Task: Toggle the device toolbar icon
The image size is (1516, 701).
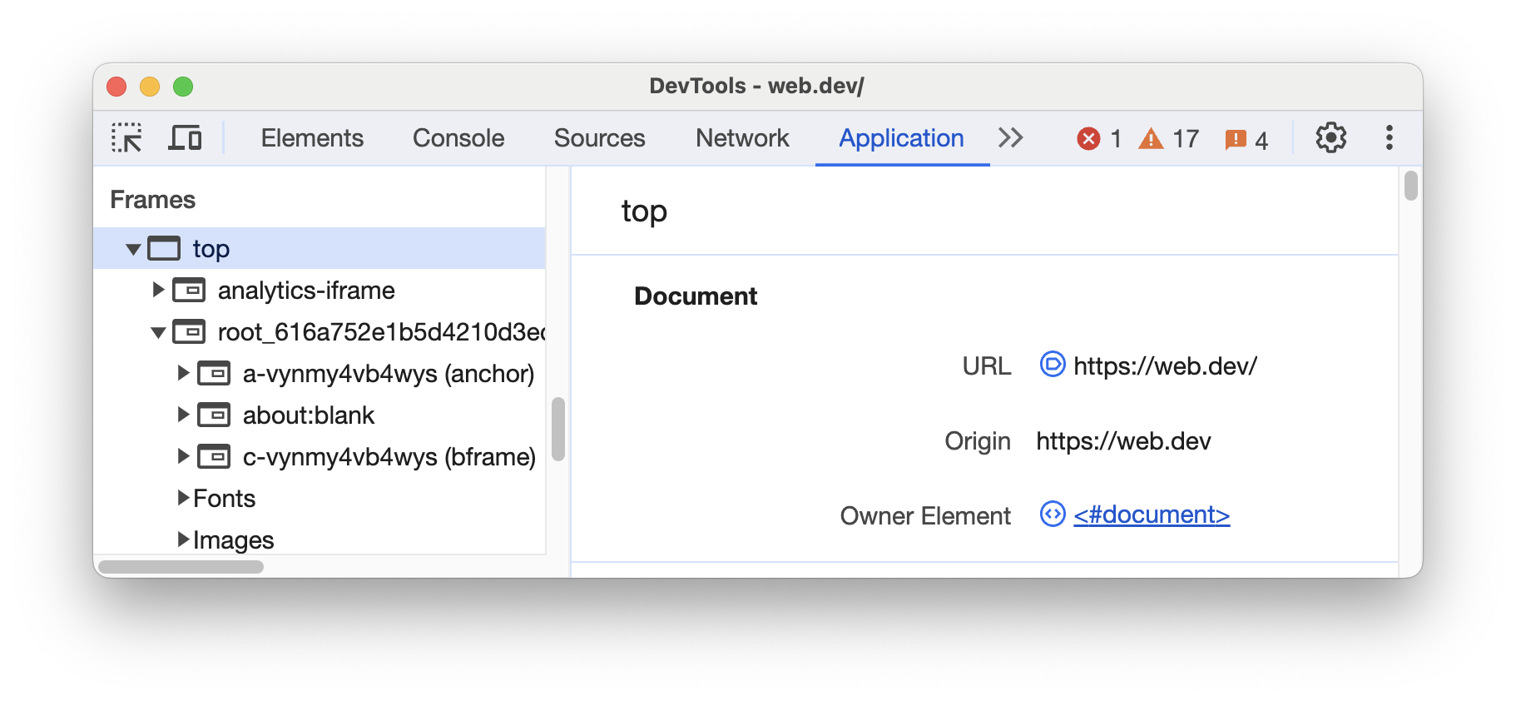Action: [x=185, y=138]
